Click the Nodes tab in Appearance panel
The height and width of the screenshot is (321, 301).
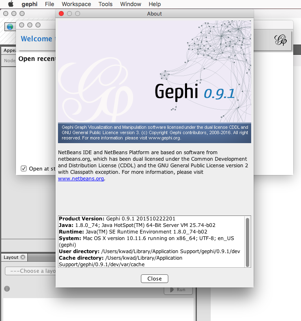click(x=10, y=61)
